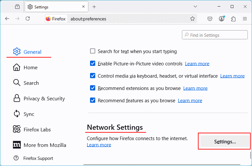Open the application hamburger menu

245,19
